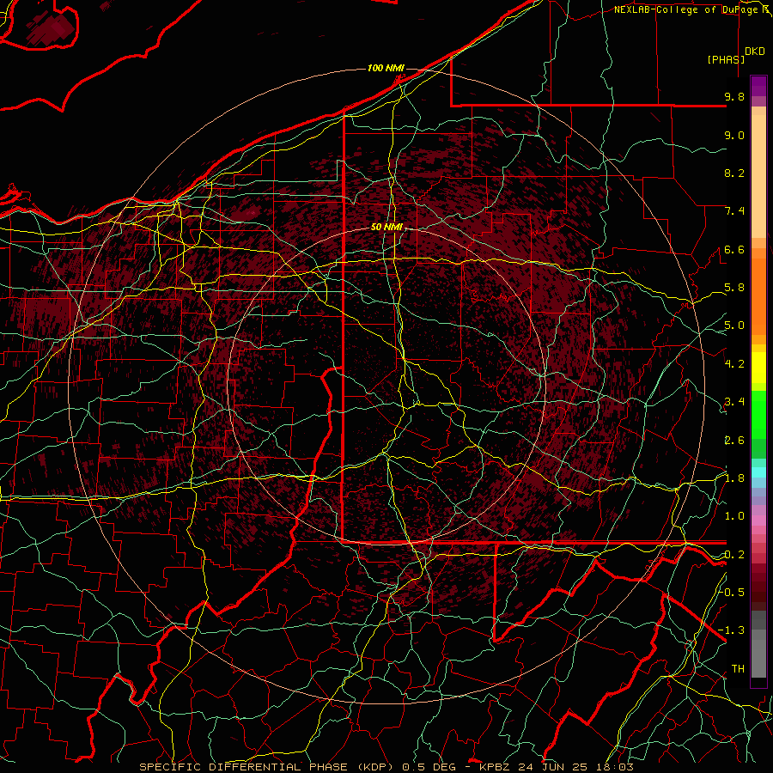Screen dimensions: 773x773
Task: Click the 8.2 scale value
Action: pos(734,173)
